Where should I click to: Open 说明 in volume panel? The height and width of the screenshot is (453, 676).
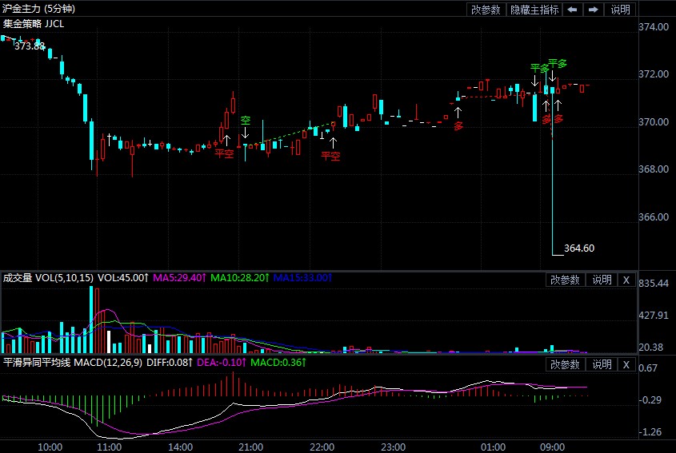tap(602, 280)
